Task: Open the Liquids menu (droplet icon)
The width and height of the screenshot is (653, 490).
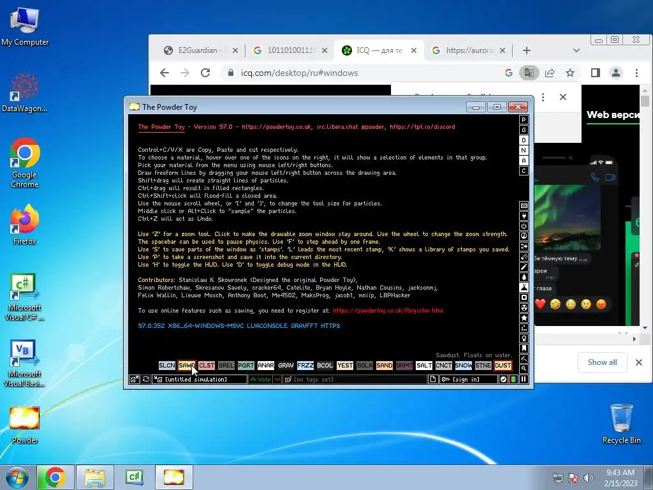Action: click(x=524, y=277)
